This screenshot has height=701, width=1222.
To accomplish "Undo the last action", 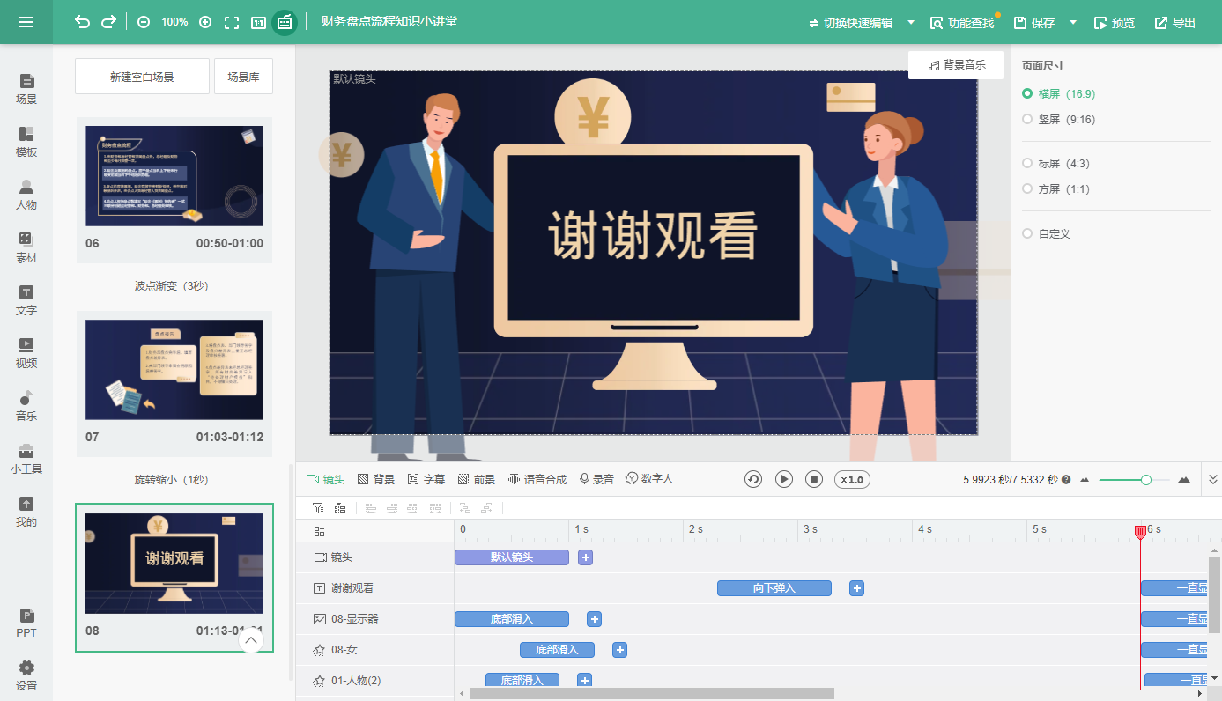I will pos(82,22).
